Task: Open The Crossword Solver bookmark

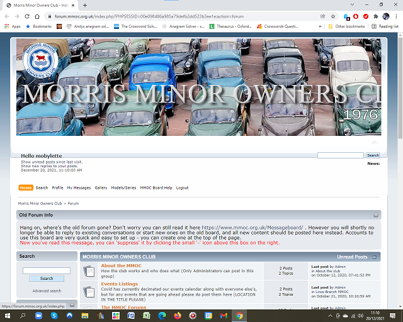Action: click(135, 26)
